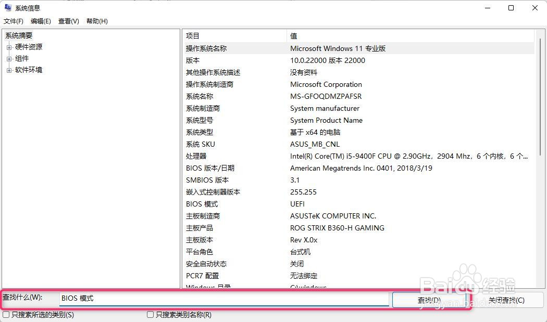
Task: Select the 操作系统名称 row
Action: [x=358, y=48]
